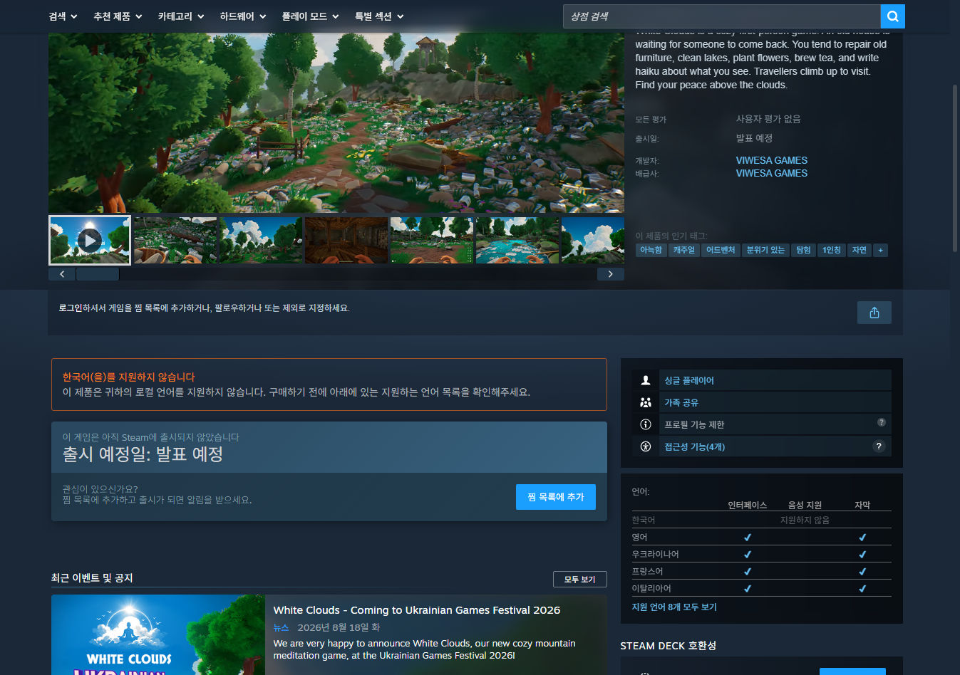
Task: Select the turquoise lake screenshot thumbnail
Action: click(x=517, y=240)
